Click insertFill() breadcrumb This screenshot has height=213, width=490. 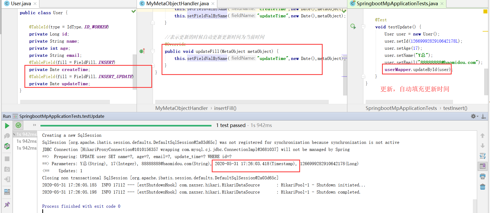(225, 108)
